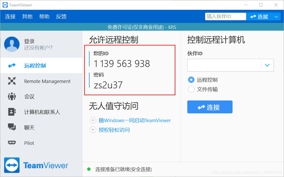
Task: Click the 随Windows一同启动TeamViewer link
Action: point(135,120)
